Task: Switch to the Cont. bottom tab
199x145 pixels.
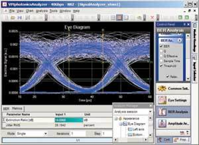Action: pos(165,140)
